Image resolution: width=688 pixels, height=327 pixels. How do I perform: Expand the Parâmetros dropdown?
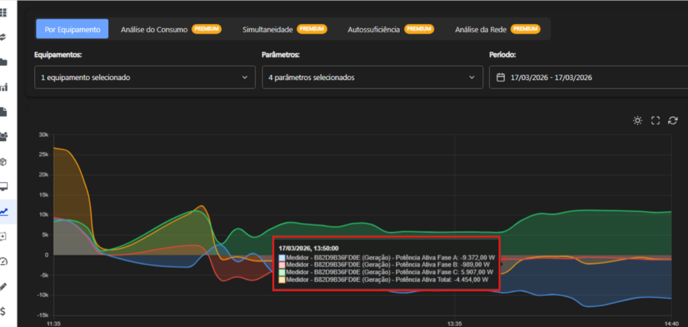pos(372,77)
